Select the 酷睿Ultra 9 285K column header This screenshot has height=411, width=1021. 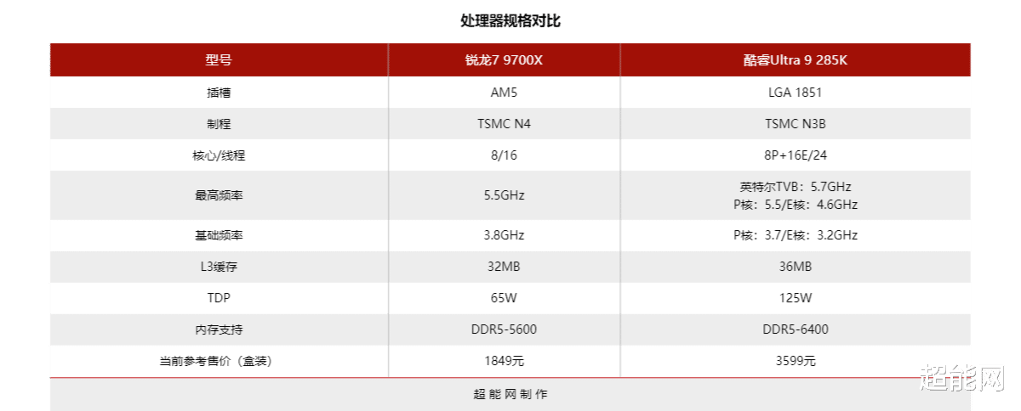[796, 60]
